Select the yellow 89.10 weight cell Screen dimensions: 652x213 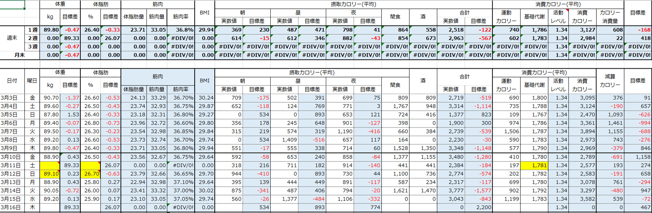(50, 174)
